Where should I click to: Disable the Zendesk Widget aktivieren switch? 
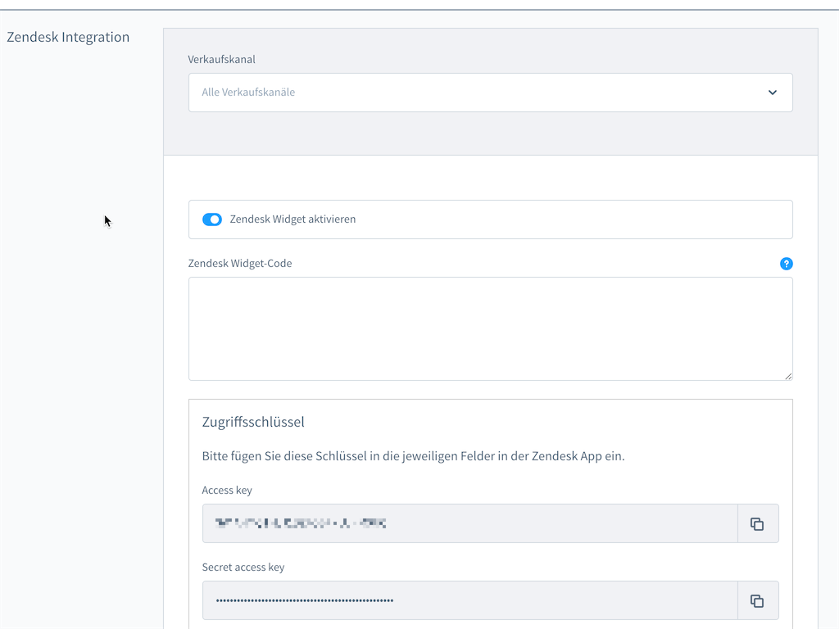tap(212, 219)
